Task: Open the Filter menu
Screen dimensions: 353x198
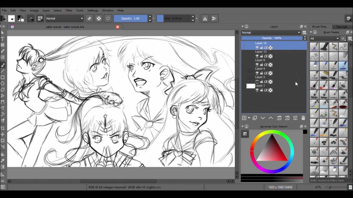Action: click(x=69, y=10)
